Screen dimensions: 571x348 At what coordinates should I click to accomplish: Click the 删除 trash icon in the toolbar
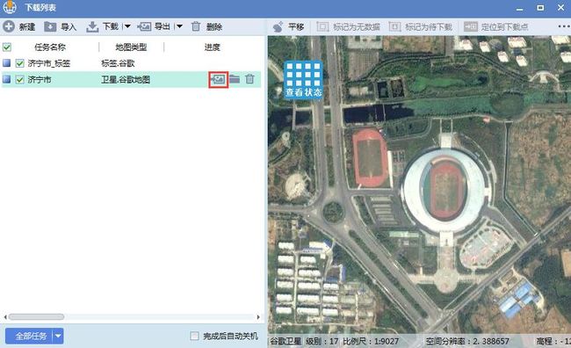(x=196, y=26)
